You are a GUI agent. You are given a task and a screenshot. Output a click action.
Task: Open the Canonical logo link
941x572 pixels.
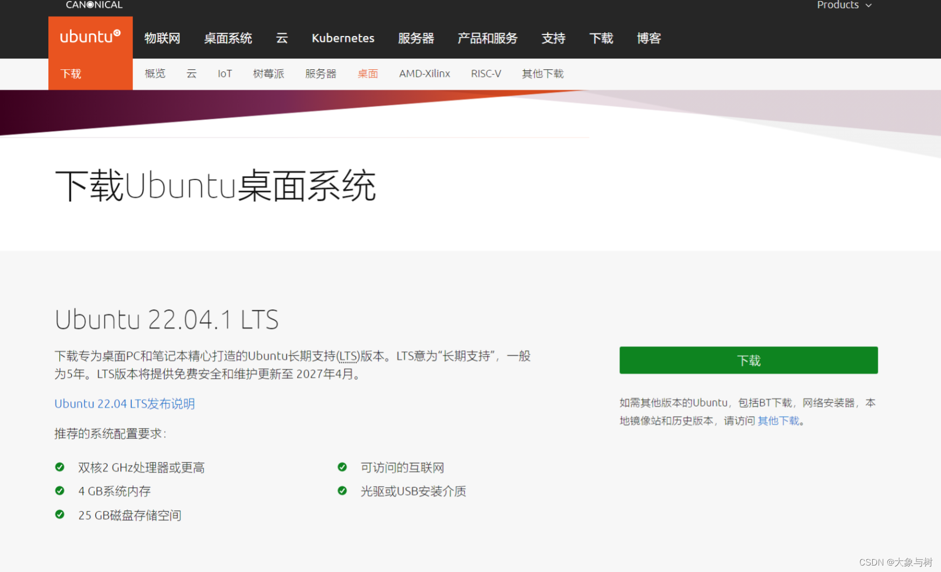tap(94, 5)
